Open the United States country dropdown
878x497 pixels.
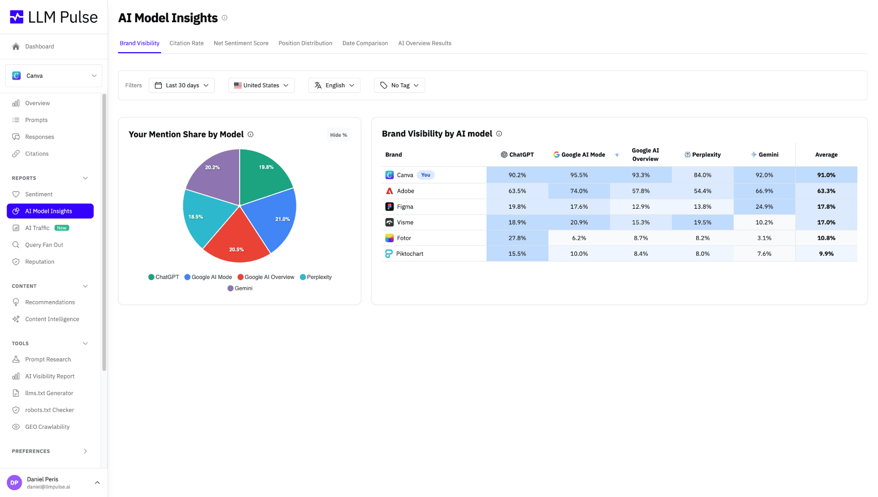[261, 85]
